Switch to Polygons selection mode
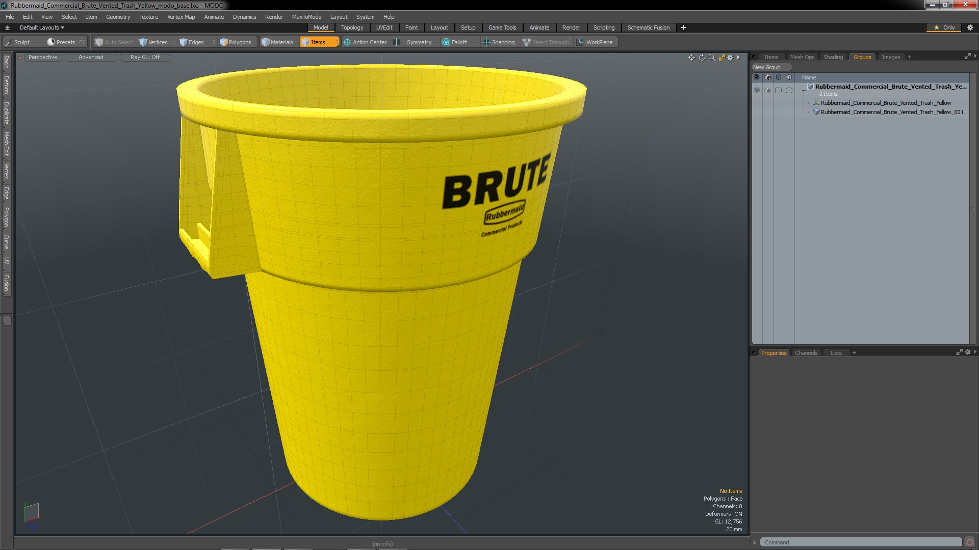This screenshot has height=550, width=979. tap(236, 42)
